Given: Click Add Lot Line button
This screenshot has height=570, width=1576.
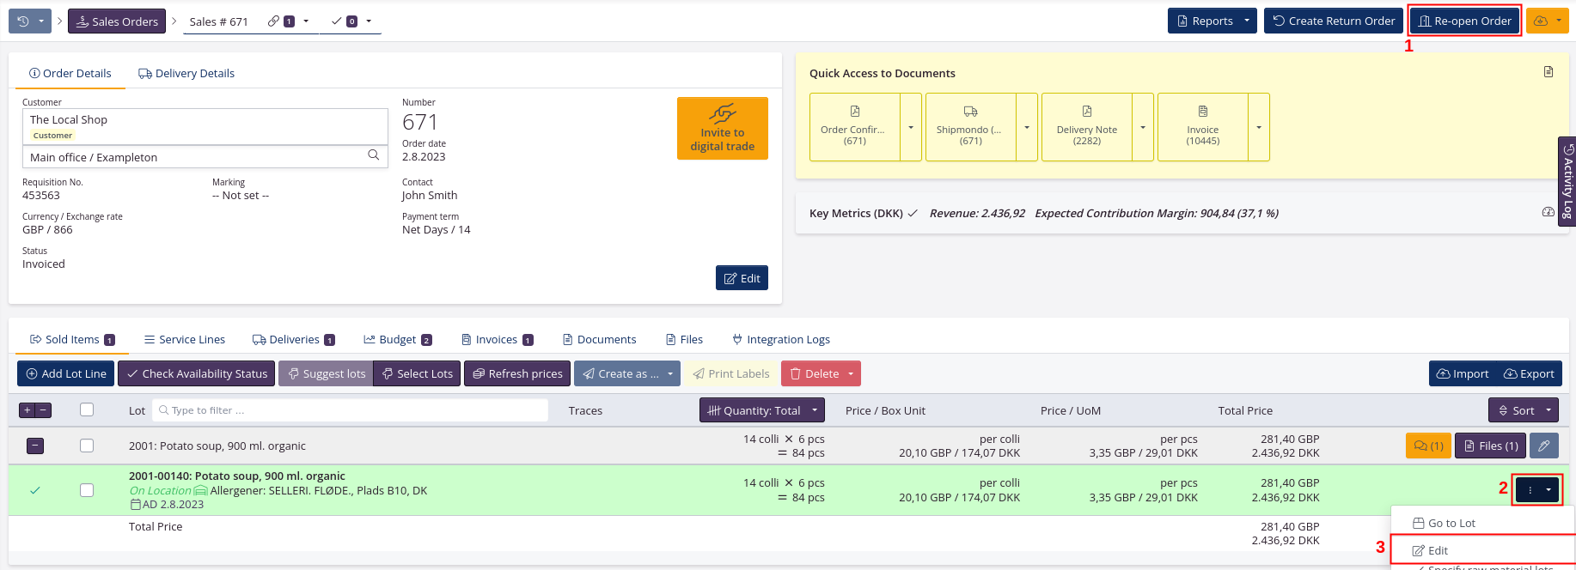Looking at the screenshot, I should click(x=66, y=373).
